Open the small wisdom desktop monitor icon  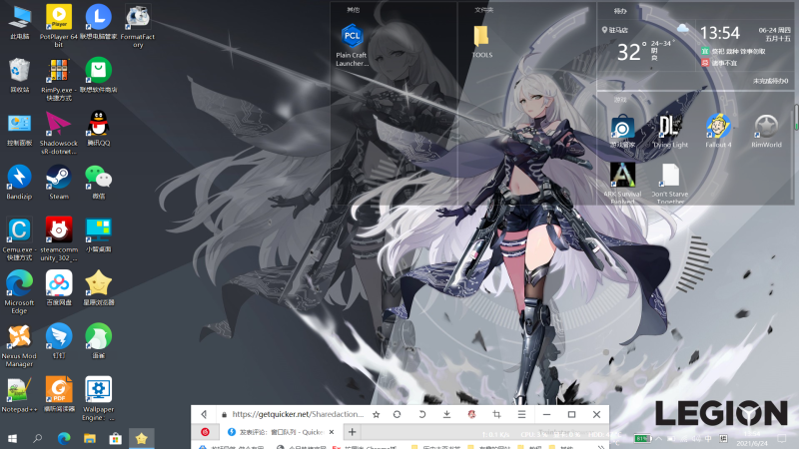pyautogui.click(x=98, y=235)
